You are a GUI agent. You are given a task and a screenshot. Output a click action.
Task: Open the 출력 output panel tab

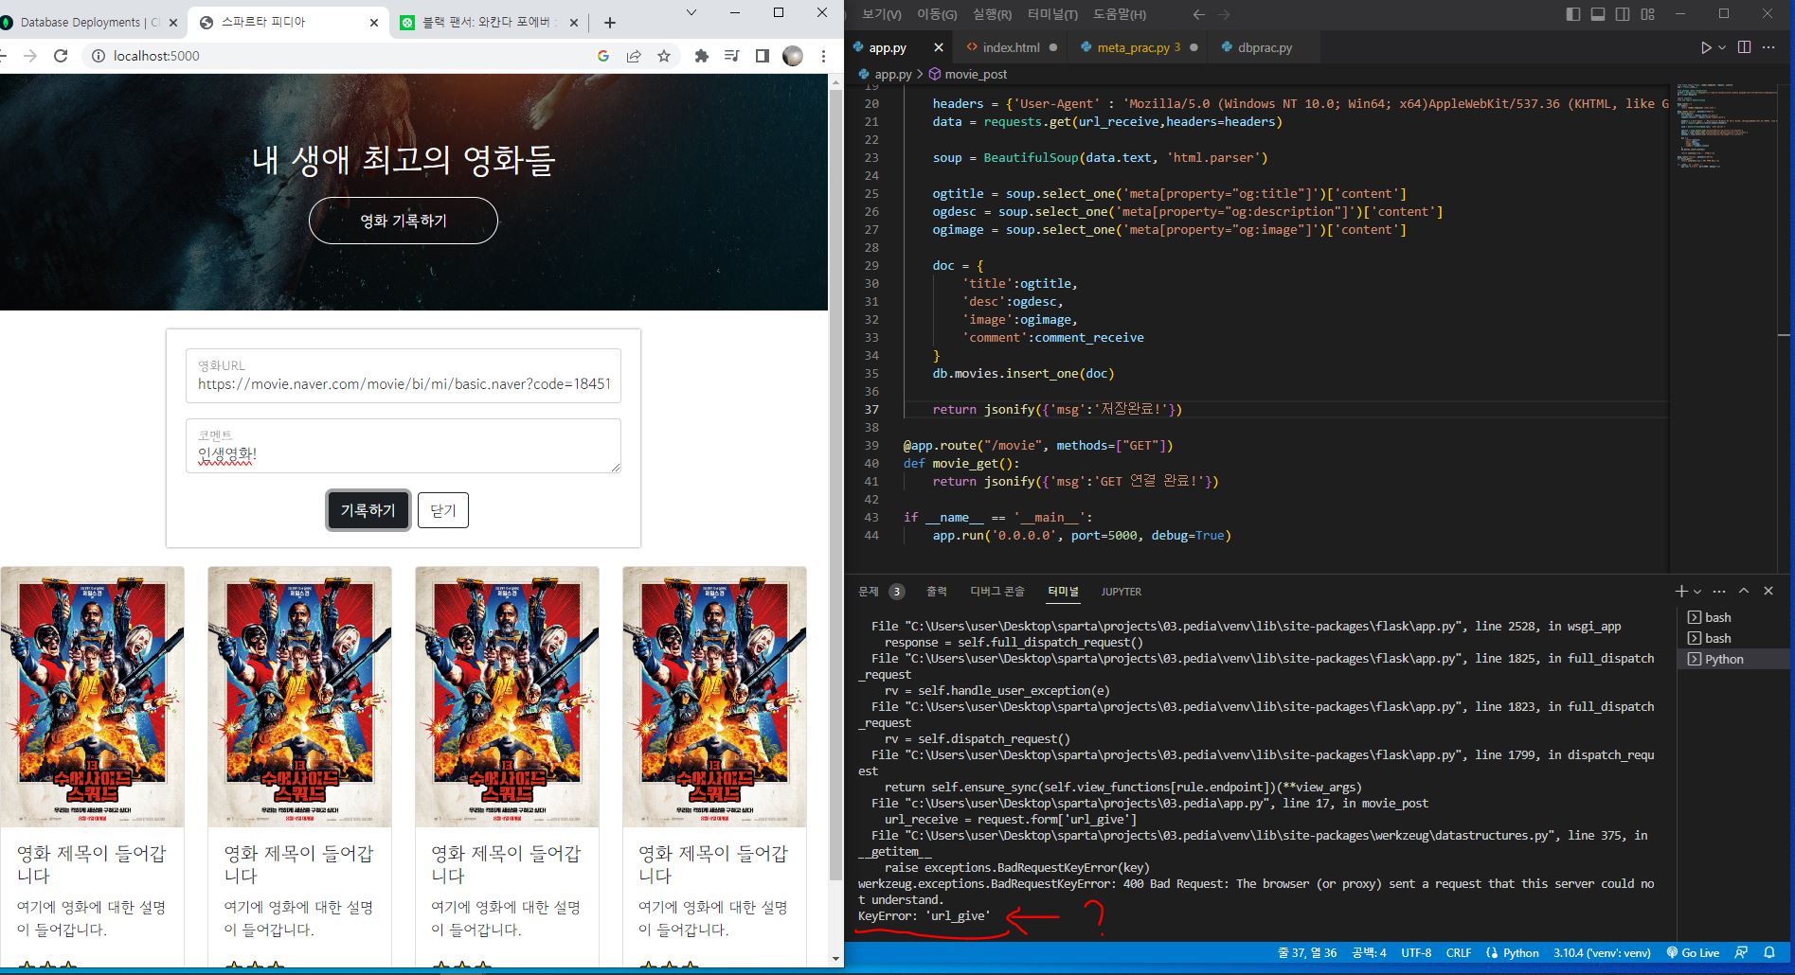937,592
